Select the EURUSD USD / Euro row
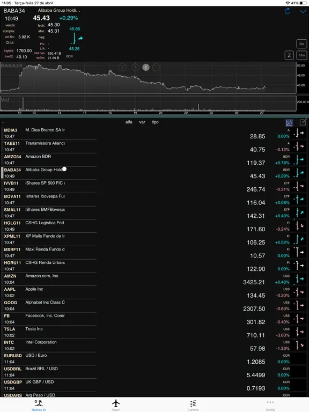Image resolution: width=309 pixels, height=412 pixels. click(x=154, y=359)
